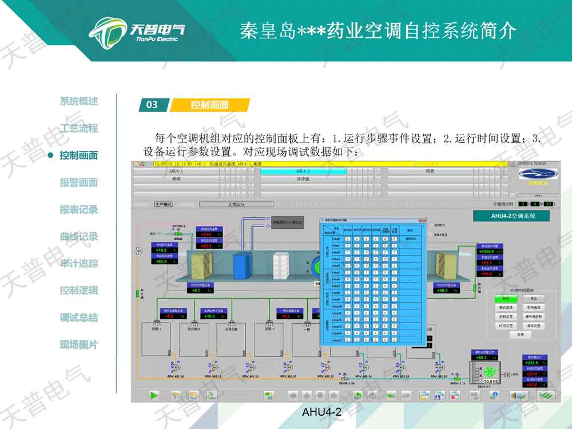This screenshot has height=429, width=572.
Task: Click the left navigation arrow in bottom toolbar
Action: [293, 395]
